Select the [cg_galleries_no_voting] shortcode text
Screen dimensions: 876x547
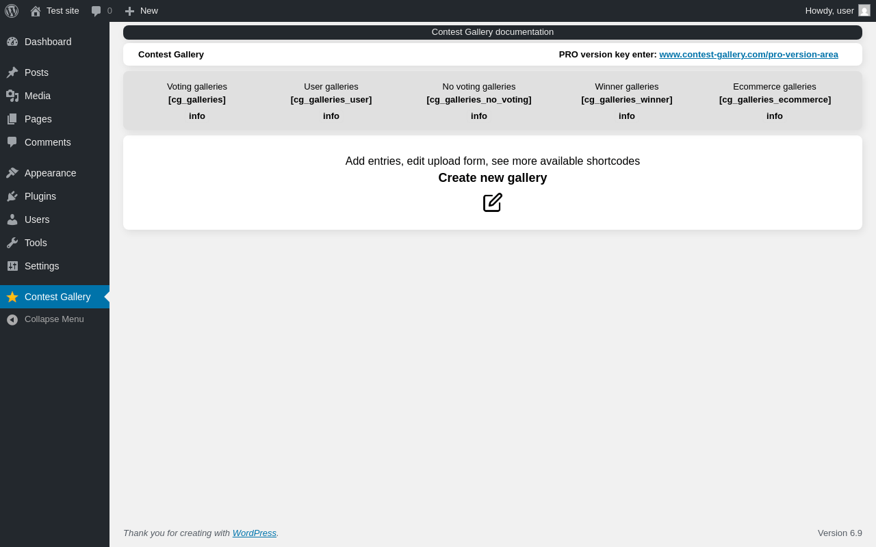(479, 100)
